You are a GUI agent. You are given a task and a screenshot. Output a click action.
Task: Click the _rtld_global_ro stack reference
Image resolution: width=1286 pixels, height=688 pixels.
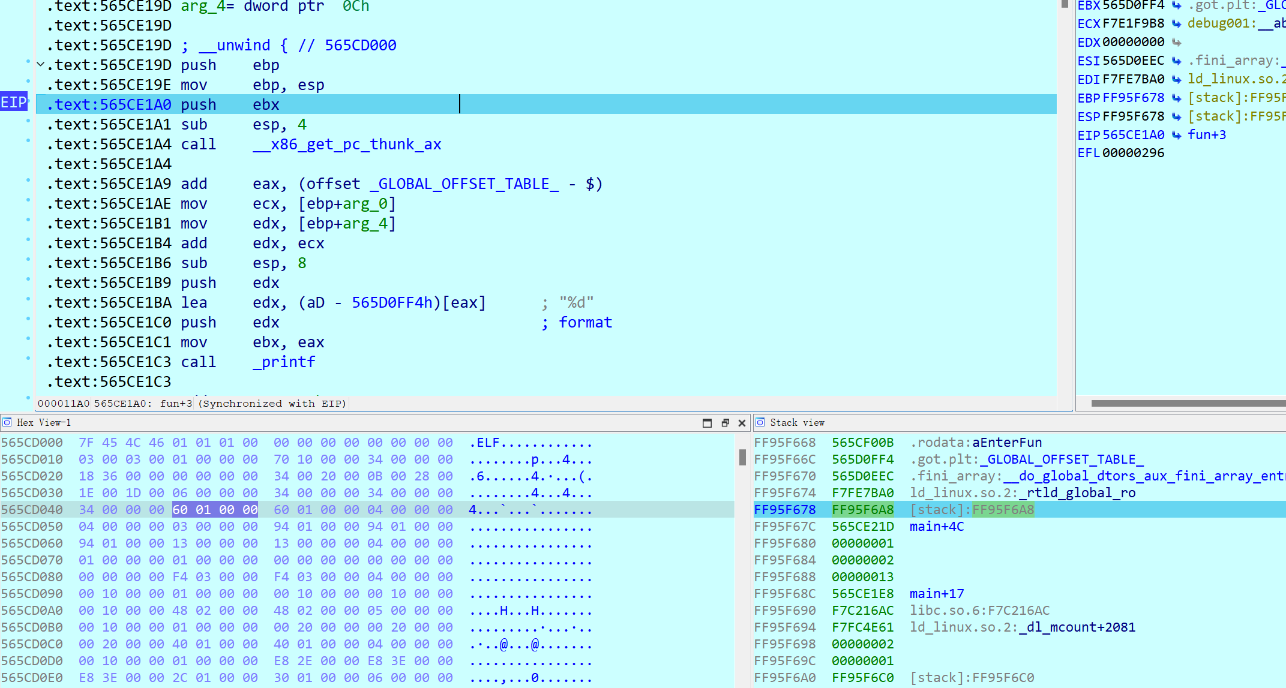tap(1077, 493)
